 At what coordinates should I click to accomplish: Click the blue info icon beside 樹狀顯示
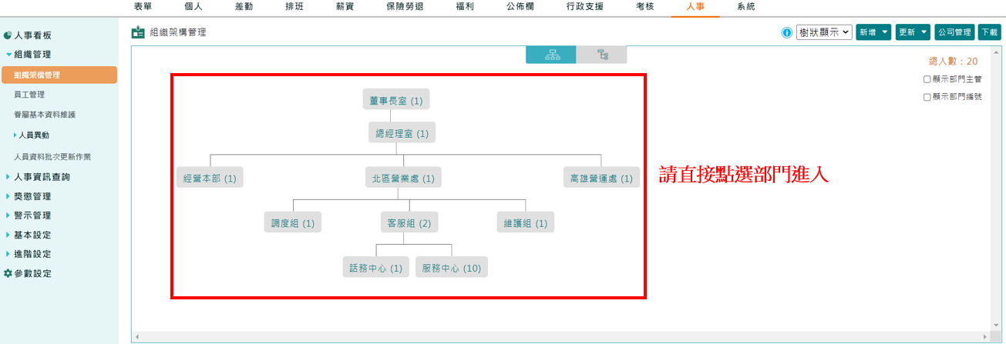[787, 32]
